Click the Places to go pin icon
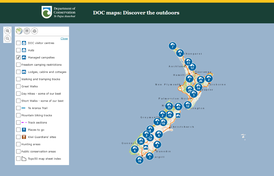274x176 pixels. coord(24,130)
